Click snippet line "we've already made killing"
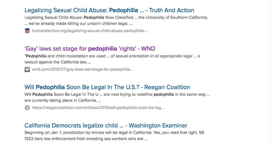Screen dimensions: 271x143 coord(78,24)
